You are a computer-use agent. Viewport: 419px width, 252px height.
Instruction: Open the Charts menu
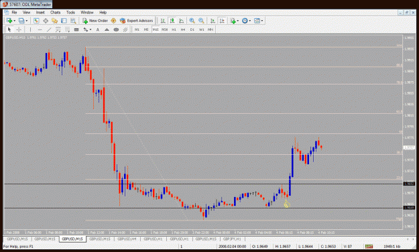click(56, 12)
